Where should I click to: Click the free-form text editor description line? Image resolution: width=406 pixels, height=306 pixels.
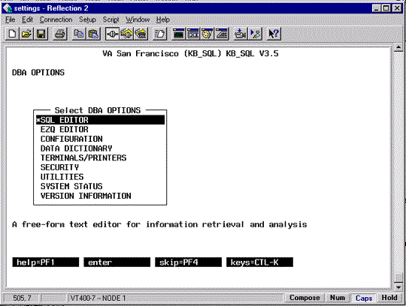pyautogui.click(x=159, y=224)
